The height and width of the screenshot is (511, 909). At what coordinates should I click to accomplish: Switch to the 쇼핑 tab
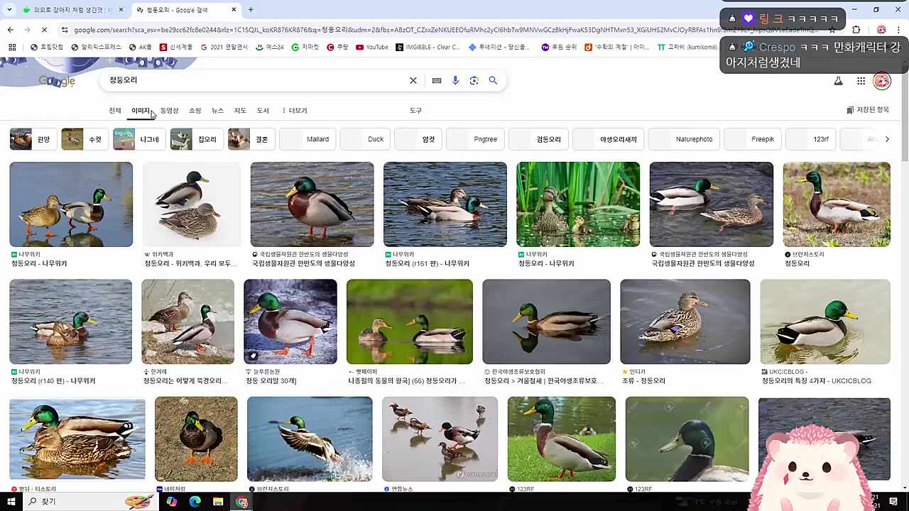pyautogui.click(x=195, y=111)
